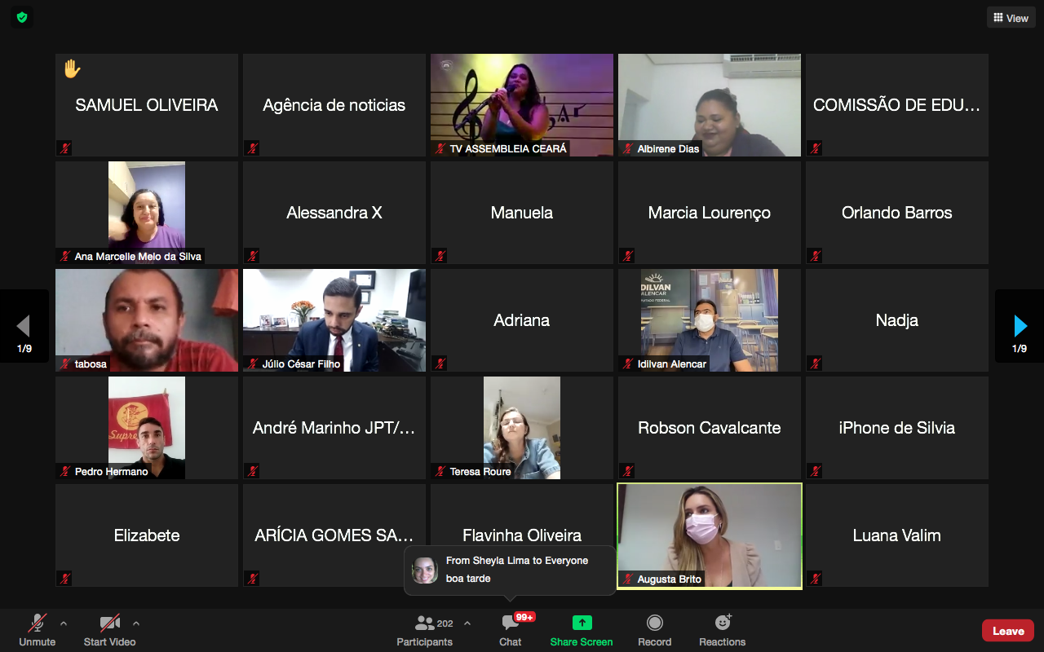Click the Share Screen icon
Viewport: 1044px width, 652px height.
(582, 623)
